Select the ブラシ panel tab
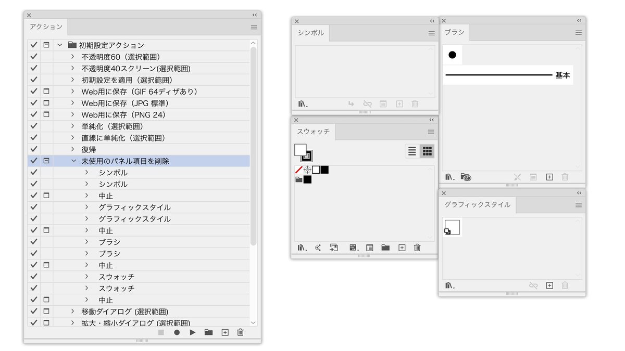Viewport: 625px width, 351px height. [x=455, y=32]
